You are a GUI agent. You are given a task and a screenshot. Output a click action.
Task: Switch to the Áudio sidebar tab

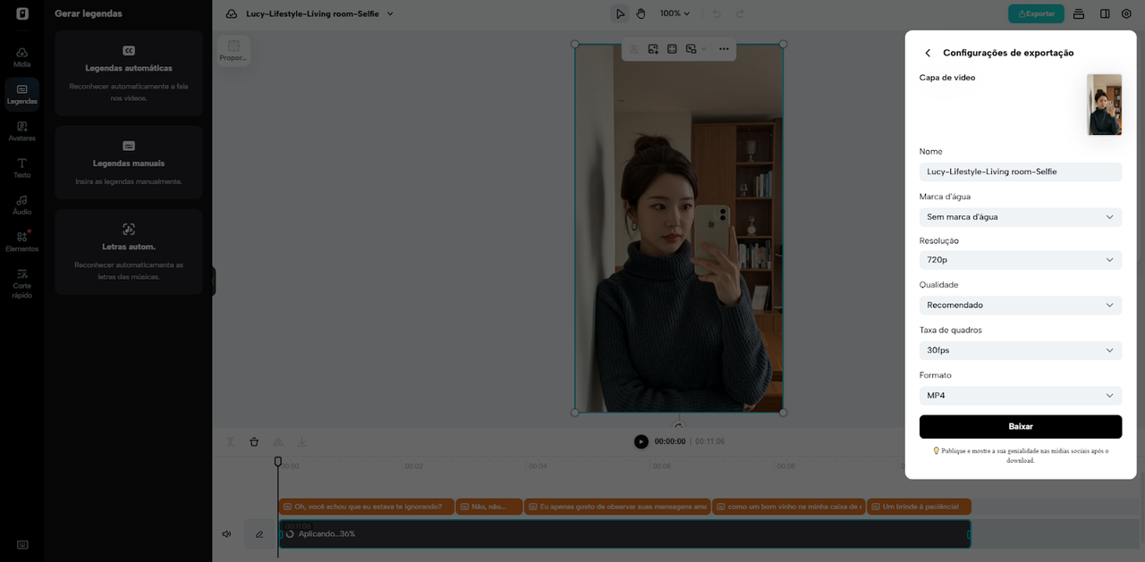(21, 205)
